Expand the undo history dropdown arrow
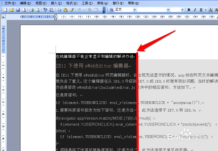218x151 pixels. coord(83,10)
